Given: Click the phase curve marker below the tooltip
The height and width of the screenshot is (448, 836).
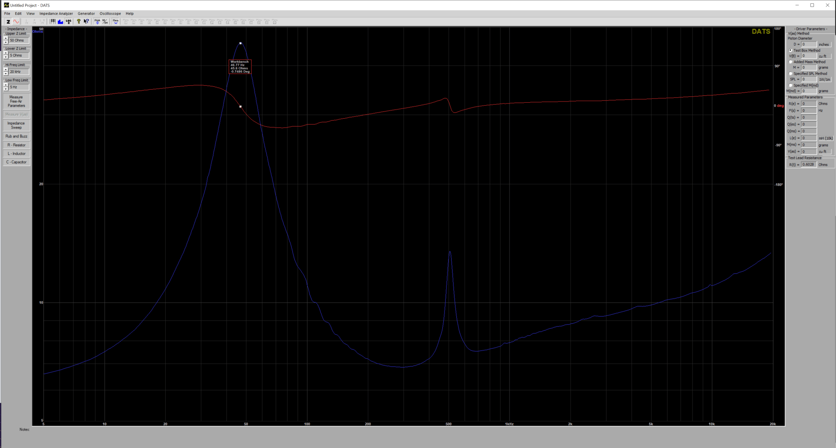Looking at the screenshot, I should 240,107.
